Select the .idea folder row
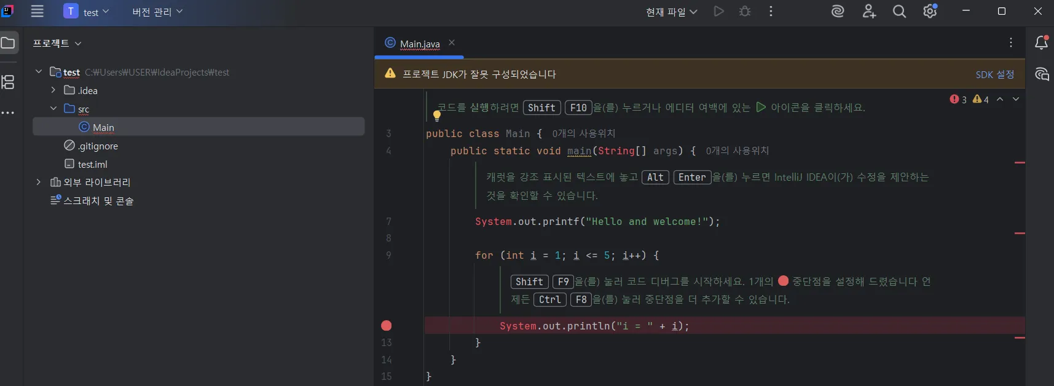This screenshot has height=386, width=1054. coord(199,90)
